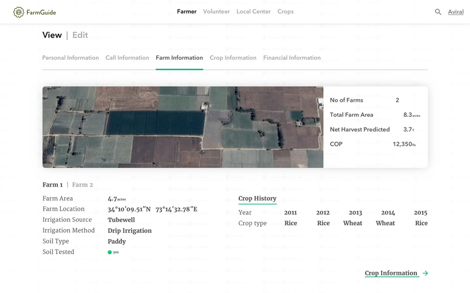This screenshot has height=293, width=470.
Task: Click the satellite farm map image
Action: (x=183, y=127)
